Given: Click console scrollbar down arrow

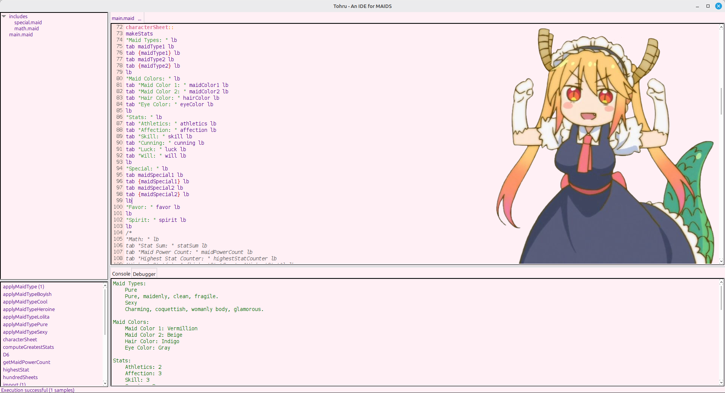Looking at the screenshot, I should 721,382.
